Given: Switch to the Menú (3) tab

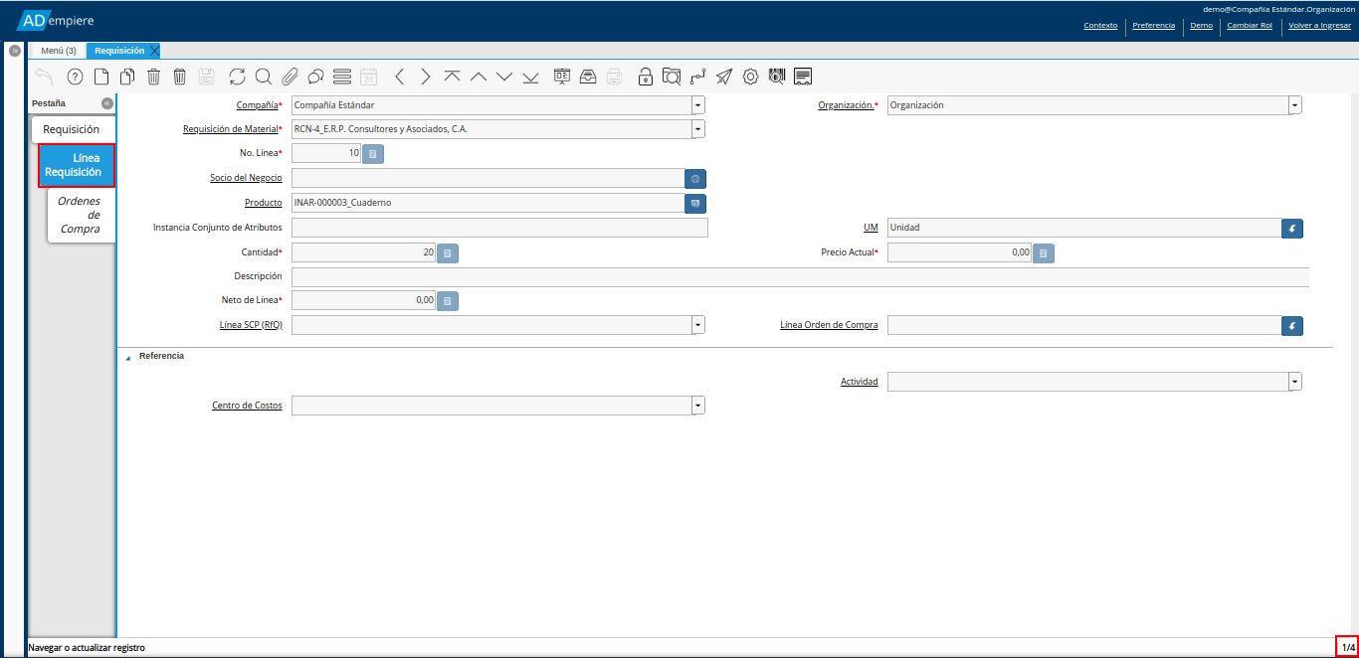Looking at the screenshot, I should click(x=59, y=51).
